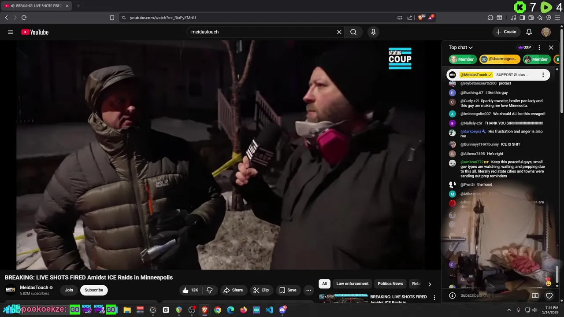
Task: Click the chat info circle icon
Action: (452, 295)
